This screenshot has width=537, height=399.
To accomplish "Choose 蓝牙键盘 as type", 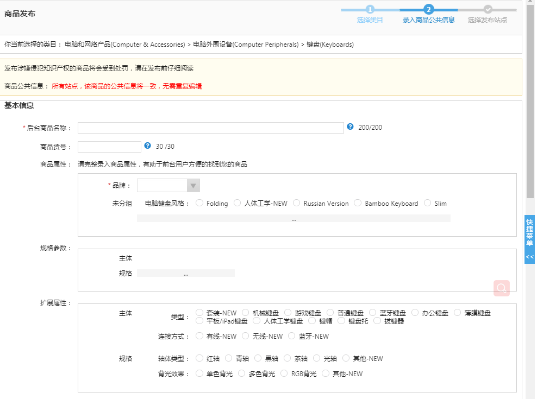I will (x=373, y=313).
